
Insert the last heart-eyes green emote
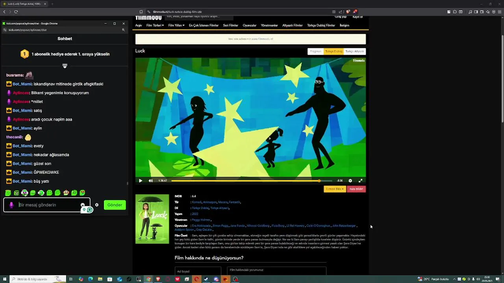pyautogui.click(x=82, y=193)
